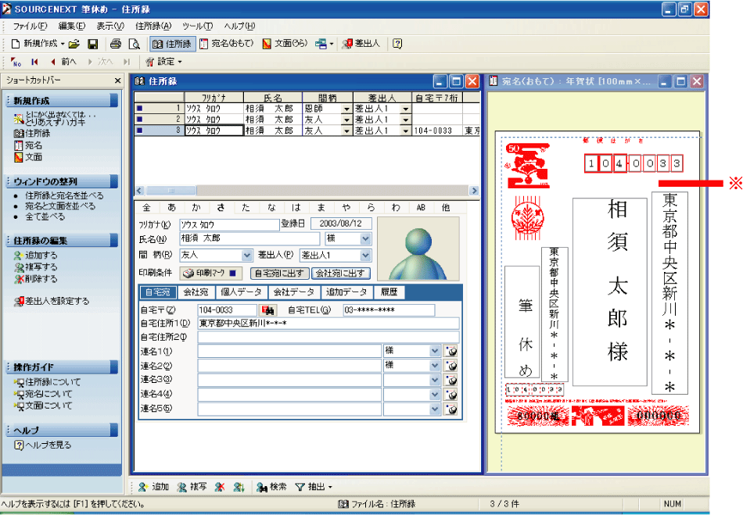Switch to 文面(うら) view in toolbar
743x515 pixels.
(x=285, y=44)
